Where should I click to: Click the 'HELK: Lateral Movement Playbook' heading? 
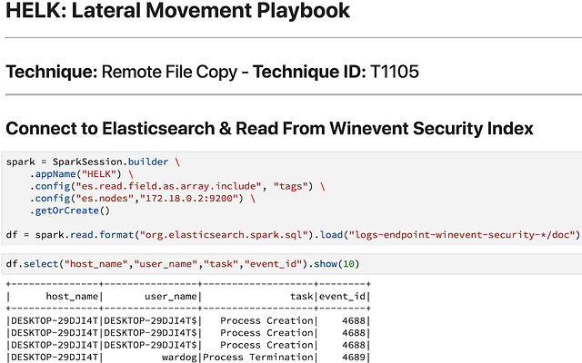click(178, 10)
